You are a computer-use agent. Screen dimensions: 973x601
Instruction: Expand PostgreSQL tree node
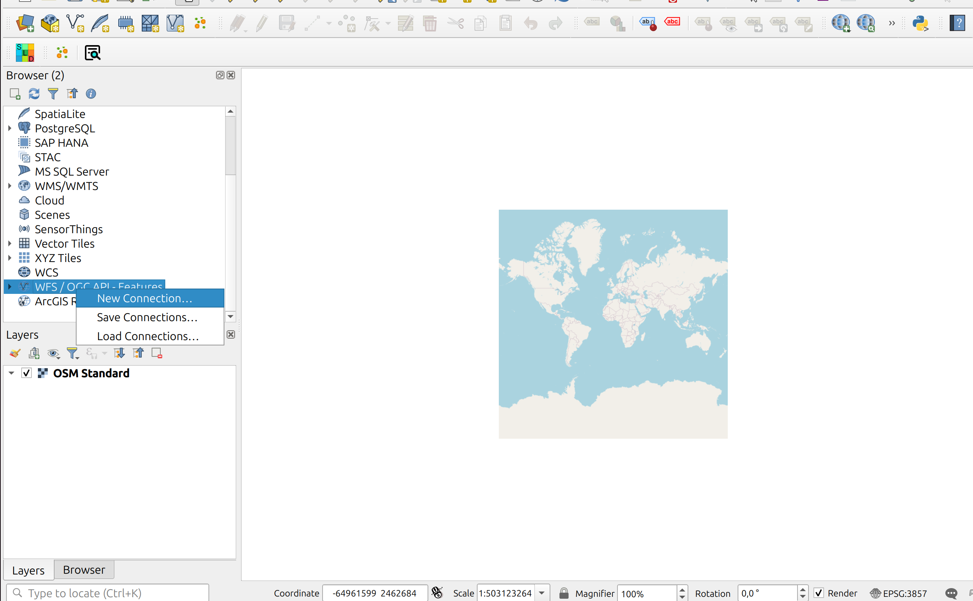(x=10, y=129)
